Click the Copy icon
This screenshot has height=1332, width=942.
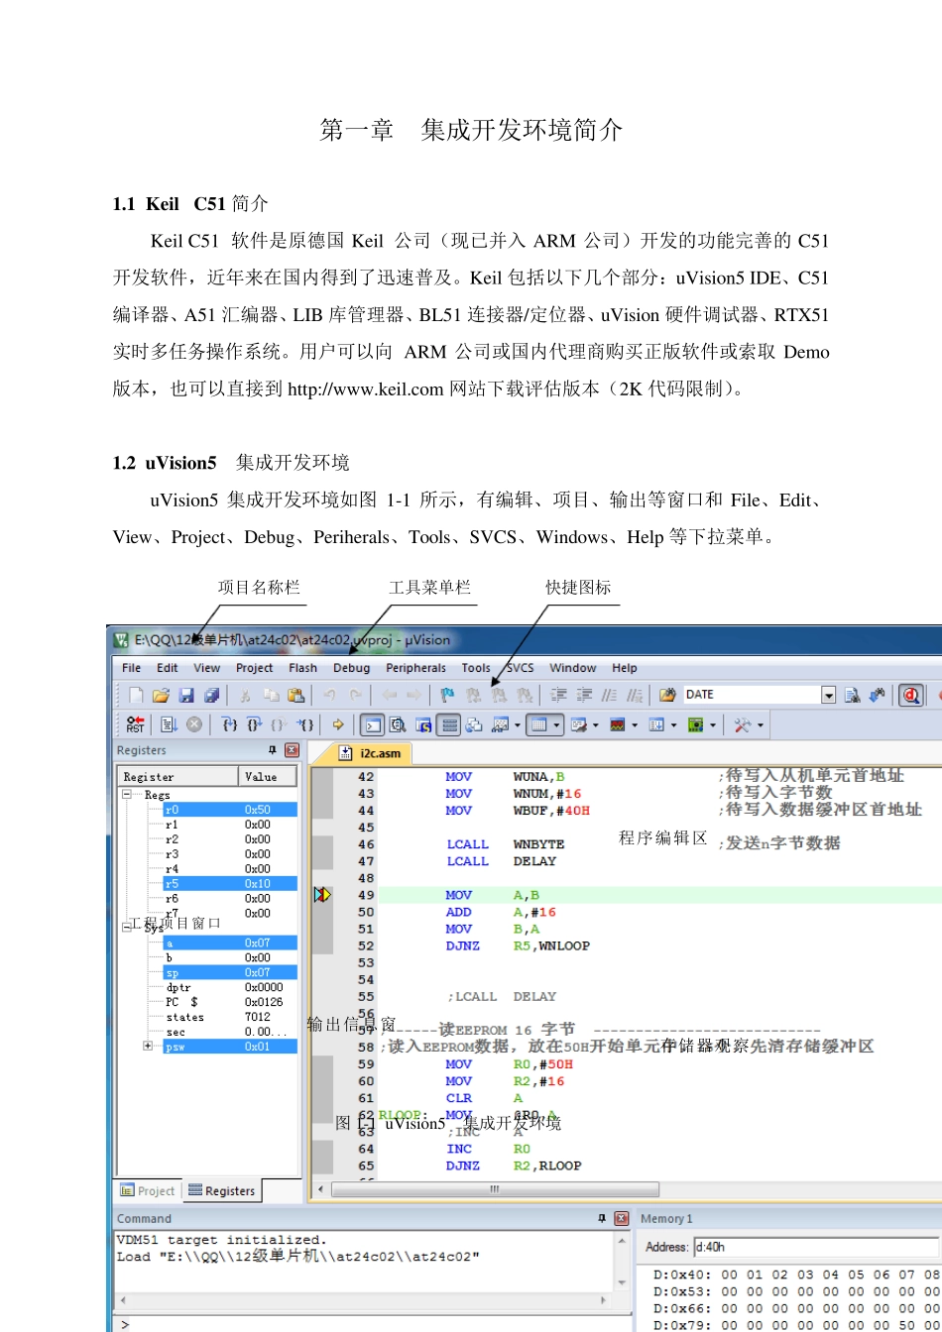pyautogui.click(x=271, y=695)
